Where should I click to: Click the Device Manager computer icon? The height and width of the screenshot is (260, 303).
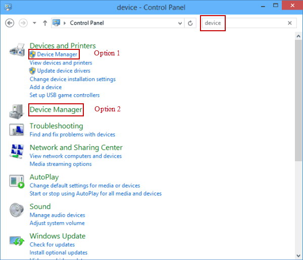17,112
